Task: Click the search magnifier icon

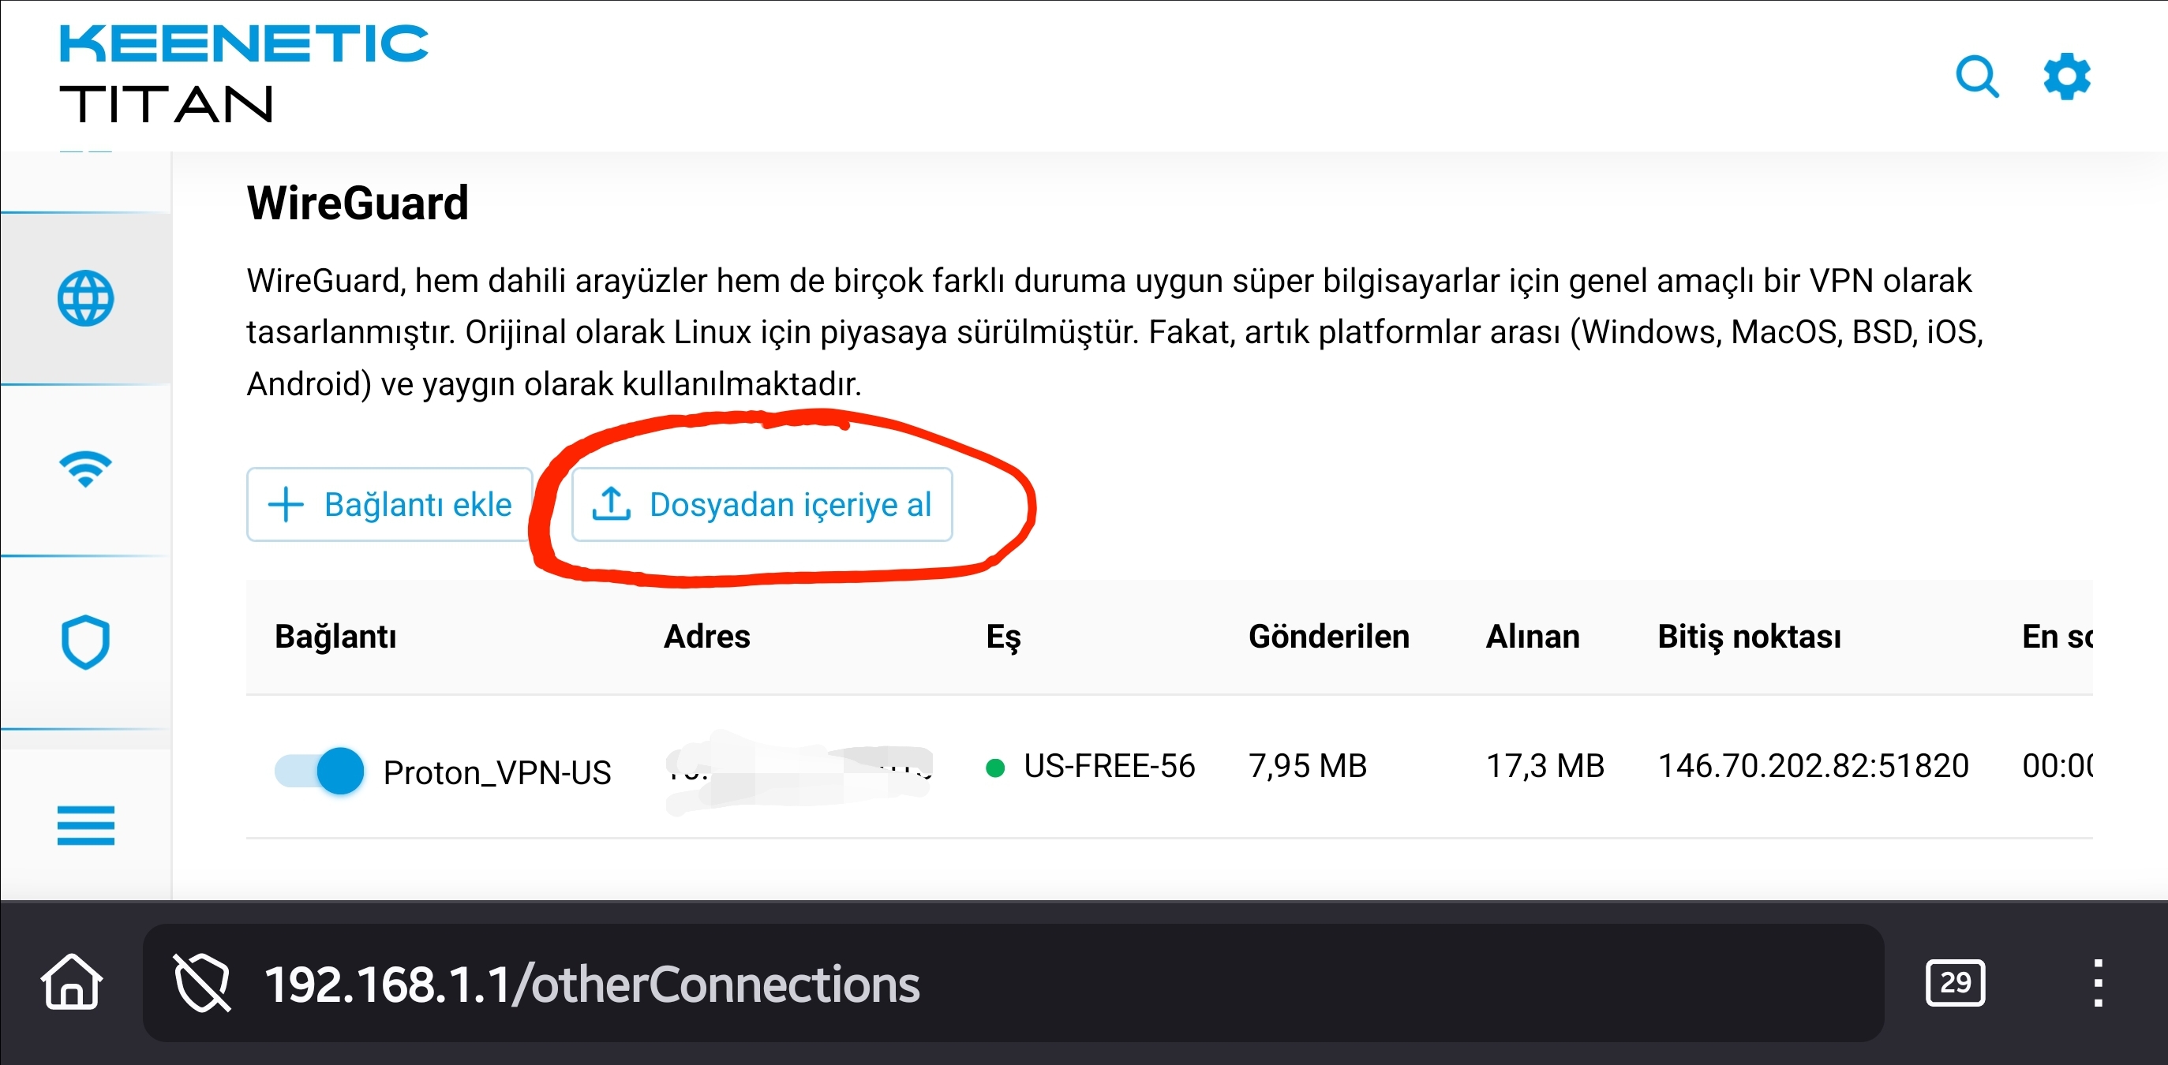Action: tap(1976, 78)
